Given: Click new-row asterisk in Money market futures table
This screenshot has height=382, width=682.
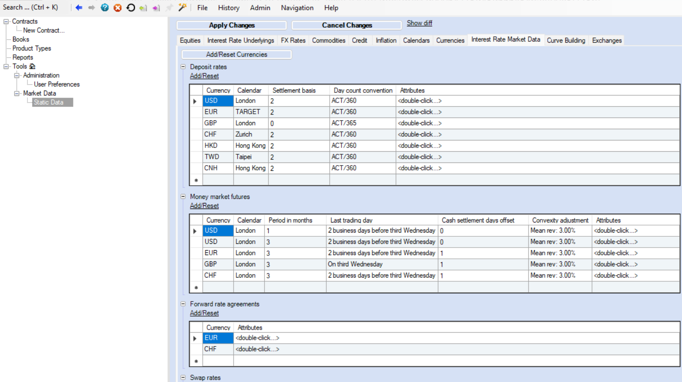Looking at the screenshot, I should tap(196, 288).
